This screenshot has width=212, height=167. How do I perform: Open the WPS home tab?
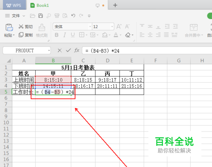[14, 5]
